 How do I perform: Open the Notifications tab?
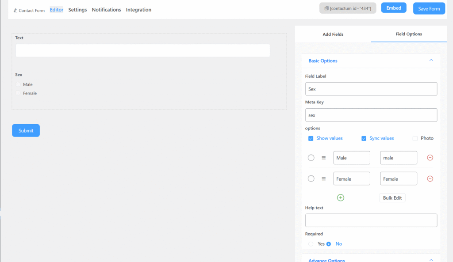click(106, 10)
